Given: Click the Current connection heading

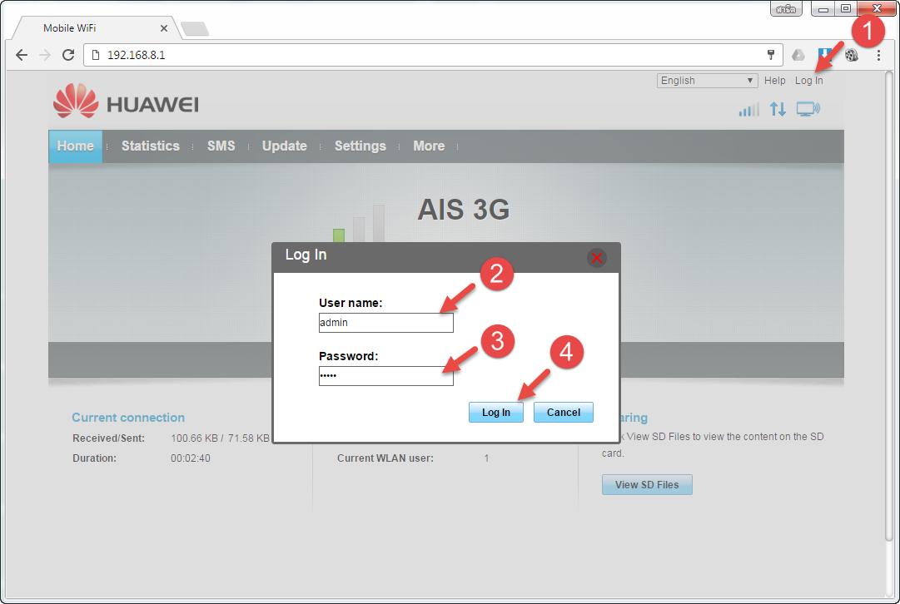Looking at the screenshot, I should pyautogui.click(x=128, y=418).
